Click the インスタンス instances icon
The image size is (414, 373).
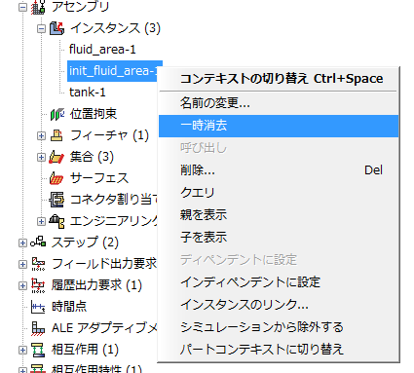(56, 28)
